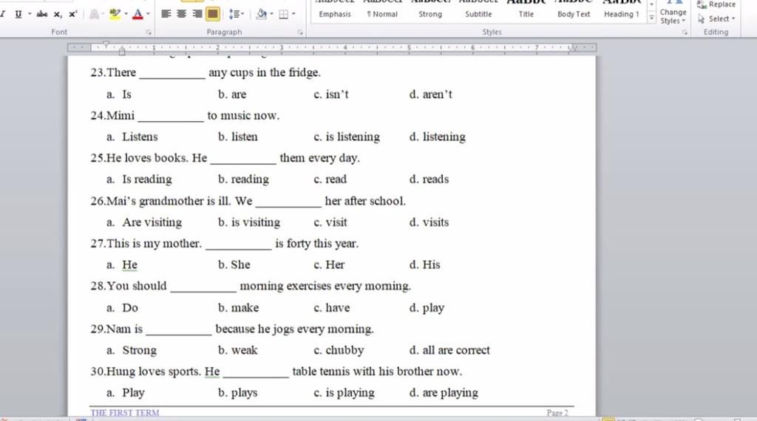Viewport: 757px width, 421px height.
Task: Click the first line indent marker on ruler
Action: [x=106, y=44]
